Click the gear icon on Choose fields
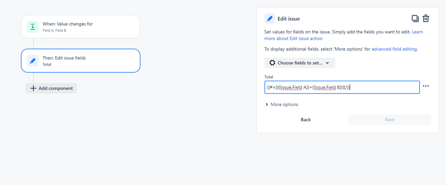Viewport: 446px width, 185px height. (x=272, y=63)
